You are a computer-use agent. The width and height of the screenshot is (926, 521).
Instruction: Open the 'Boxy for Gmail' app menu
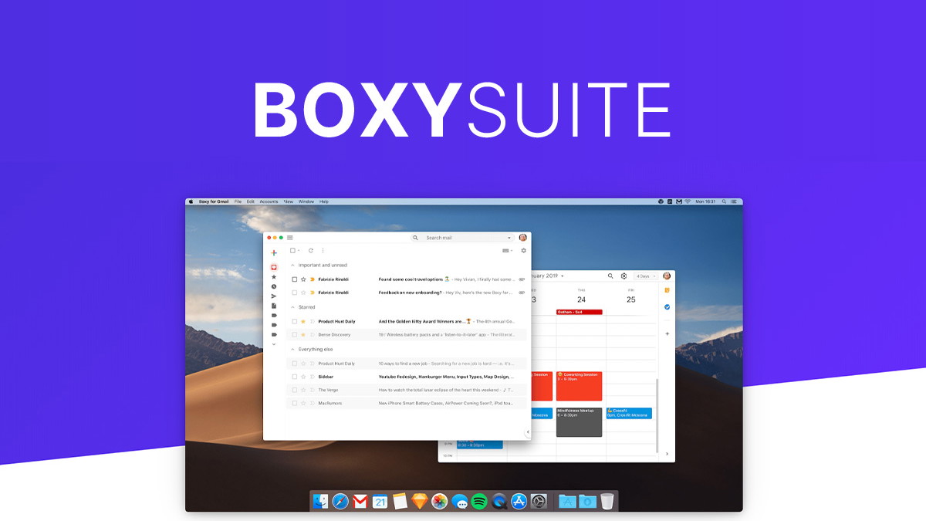[214, 201]
